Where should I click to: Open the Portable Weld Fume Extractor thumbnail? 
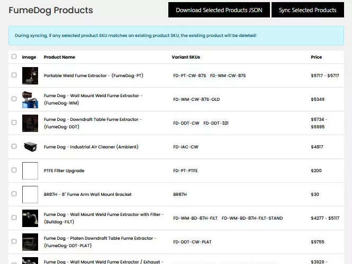30,76
